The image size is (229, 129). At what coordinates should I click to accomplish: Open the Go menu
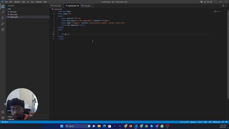[x=28, y=2]
